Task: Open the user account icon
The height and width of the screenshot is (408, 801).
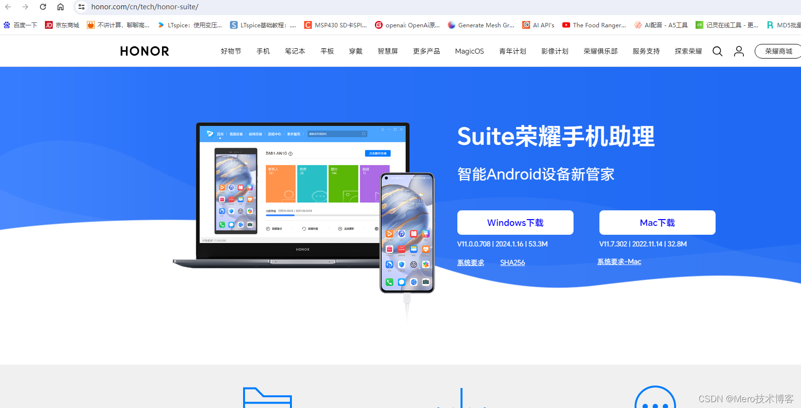Action: click(739, 51)
